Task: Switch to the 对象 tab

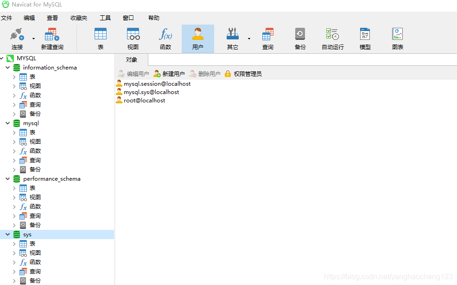Action: pos(132,60)
